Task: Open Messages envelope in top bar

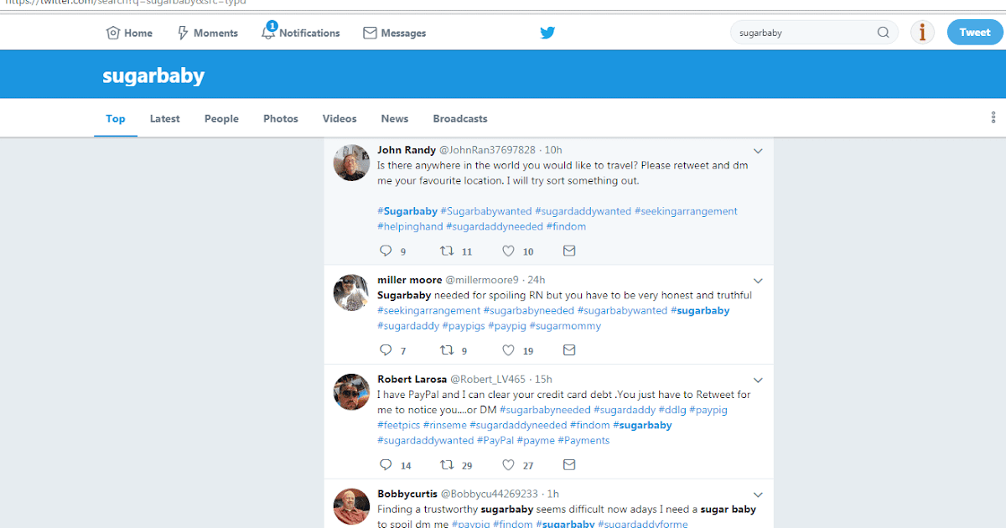Action: tap(395, 33)
